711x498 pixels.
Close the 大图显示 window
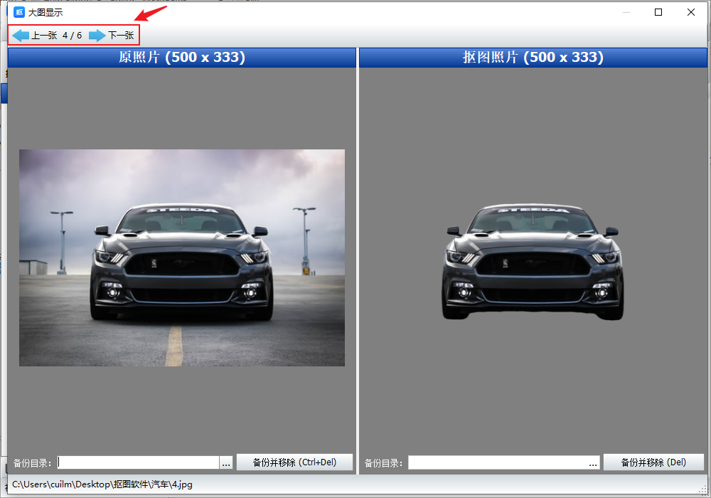coord(691,12)
